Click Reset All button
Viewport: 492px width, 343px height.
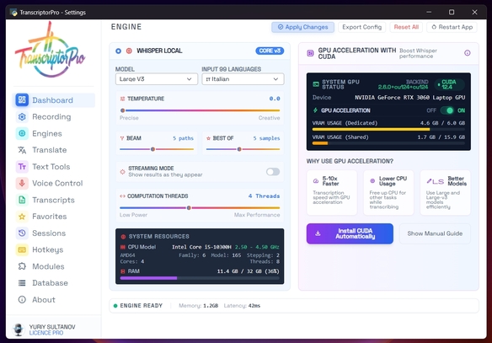[x=406, y=27]
